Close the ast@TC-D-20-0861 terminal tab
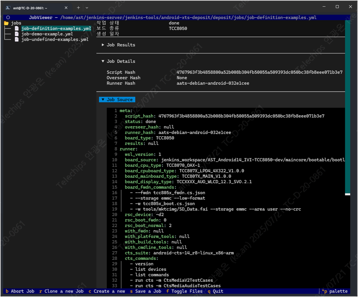This screenshot has width=358, height=297. (66, 7)
